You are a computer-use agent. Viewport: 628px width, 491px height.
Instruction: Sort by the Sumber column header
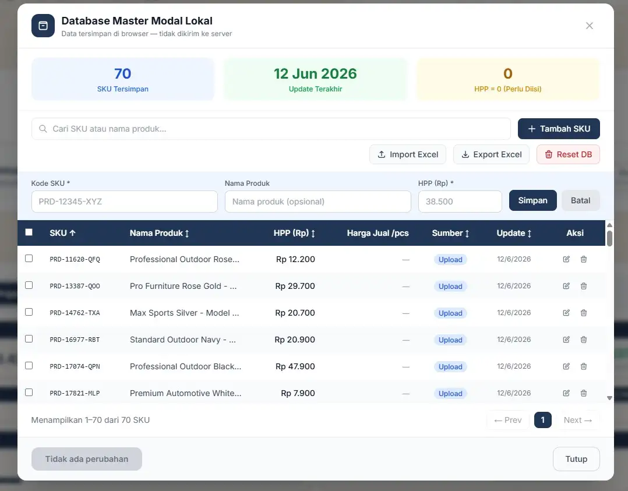click(450, 233)
